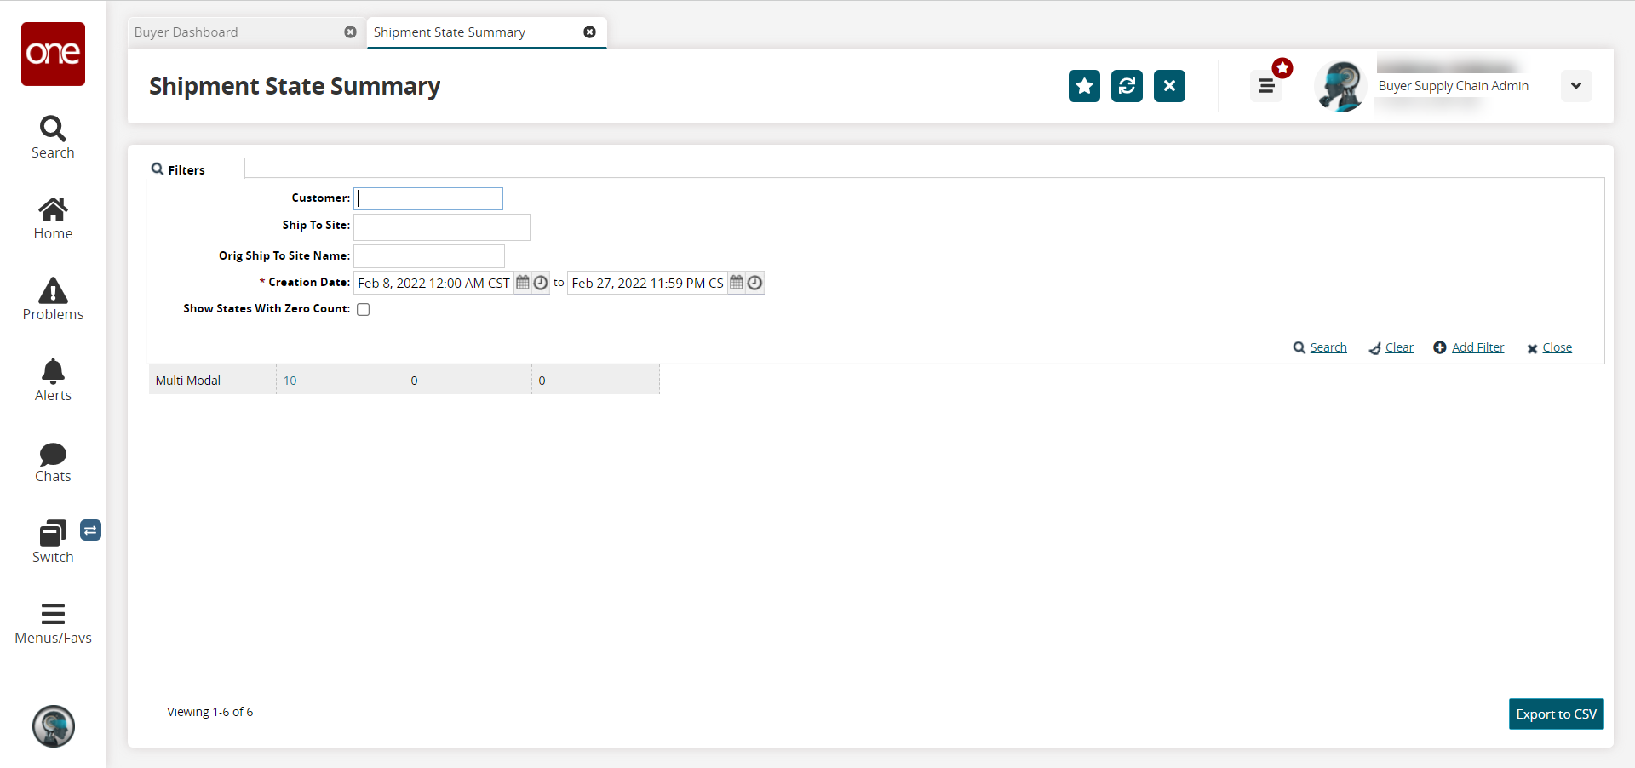
Task: Open the Problems panel
Action: point(53,300)
